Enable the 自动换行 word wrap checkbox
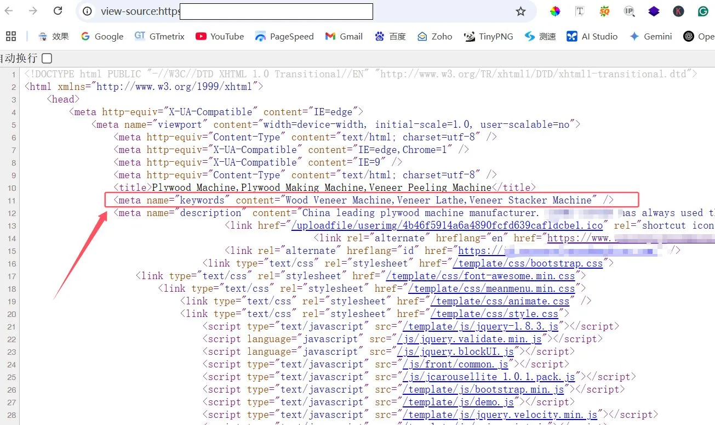715x425 pixels. [46, 59]
